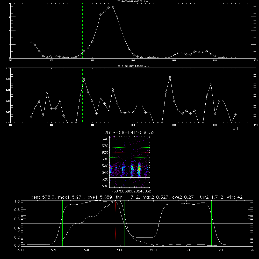The height and width of the screenshot is (259, 259).
Task: Click '600' on the bottom plot x-axis
Action: pos(186,250)
